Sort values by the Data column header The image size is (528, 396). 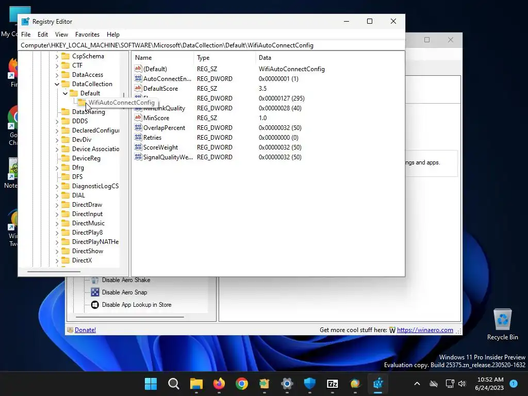tap(329, 58)
